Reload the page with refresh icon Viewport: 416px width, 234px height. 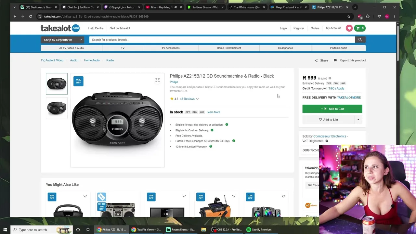click(31, 16)
